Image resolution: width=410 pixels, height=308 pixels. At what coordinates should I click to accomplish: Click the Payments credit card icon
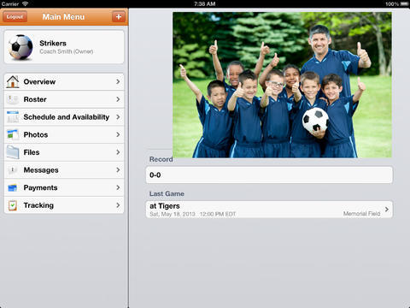pyautogui.click(x=13, y=187)
